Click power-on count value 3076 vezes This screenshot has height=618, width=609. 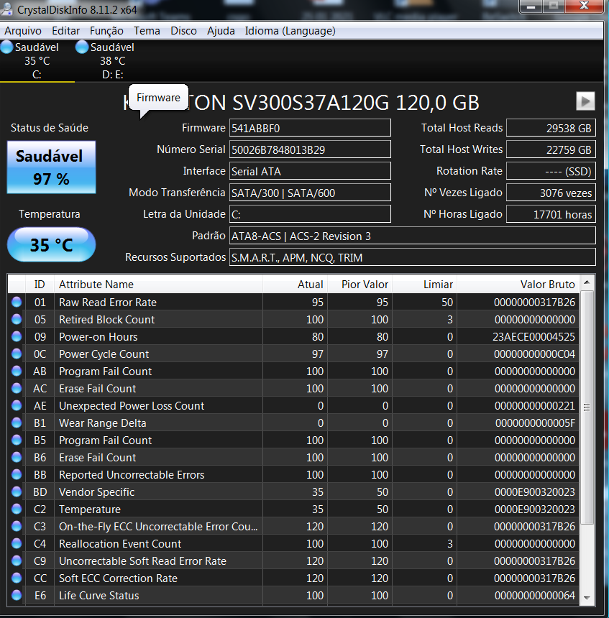click(551, 193)
